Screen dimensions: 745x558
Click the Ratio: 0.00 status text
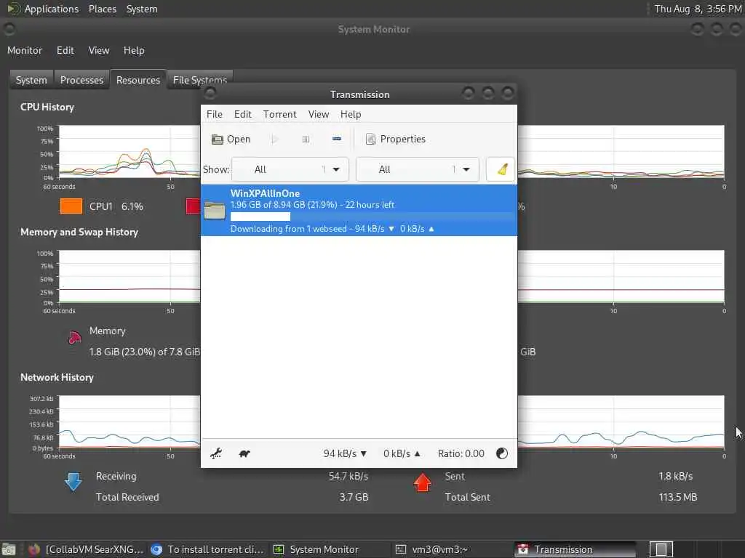461,453
